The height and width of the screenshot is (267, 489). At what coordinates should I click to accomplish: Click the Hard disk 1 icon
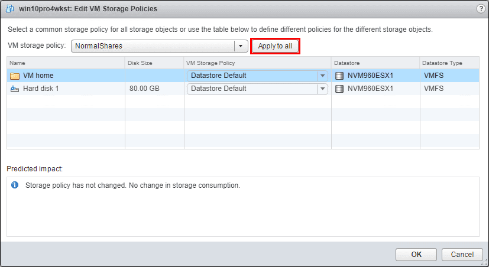pos(15,89)
